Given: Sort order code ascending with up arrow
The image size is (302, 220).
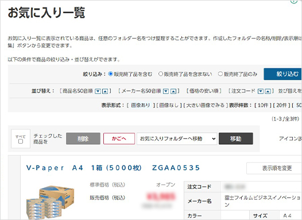Looking at the screenshot, I should click(268, 91).
